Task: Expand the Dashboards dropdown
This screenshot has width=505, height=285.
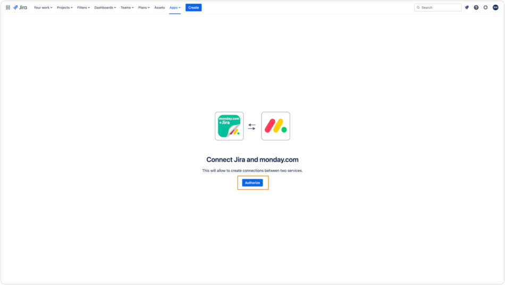Action: [x=105, y=7]
